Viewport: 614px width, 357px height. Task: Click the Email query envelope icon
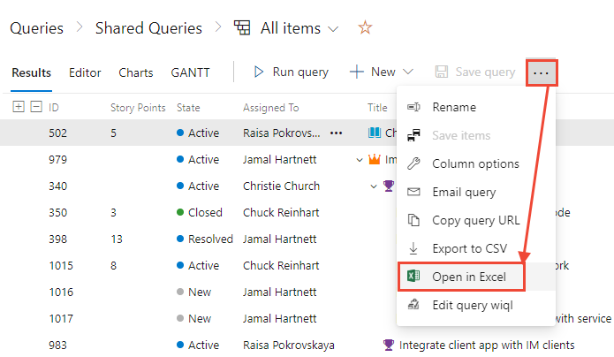pyautogui.click(x=413, y=193)
